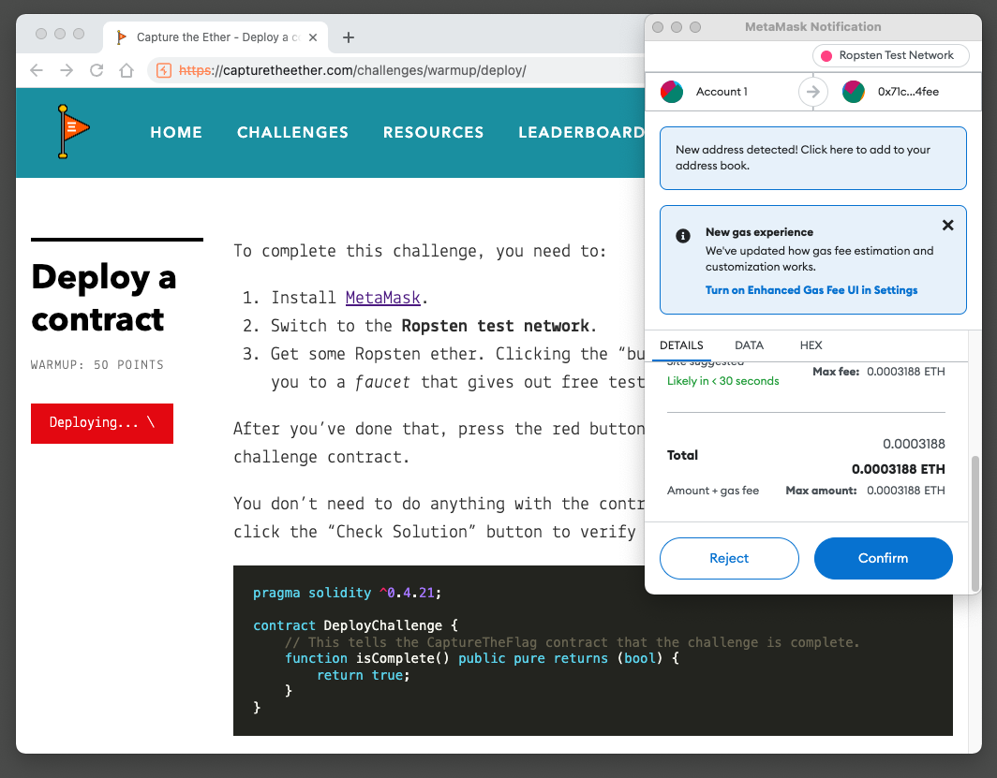Screen dimensions: 997x778
Task: Click the red Deploying button
Action: 102,423
